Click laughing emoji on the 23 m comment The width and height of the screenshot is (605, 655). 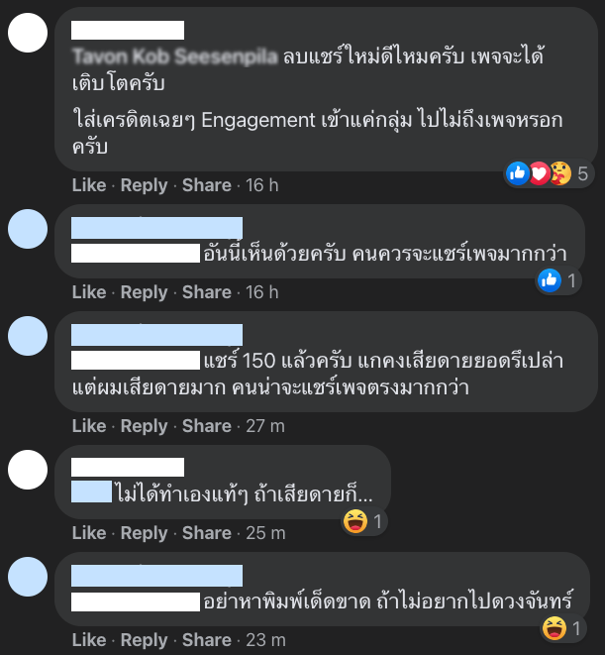555,628
